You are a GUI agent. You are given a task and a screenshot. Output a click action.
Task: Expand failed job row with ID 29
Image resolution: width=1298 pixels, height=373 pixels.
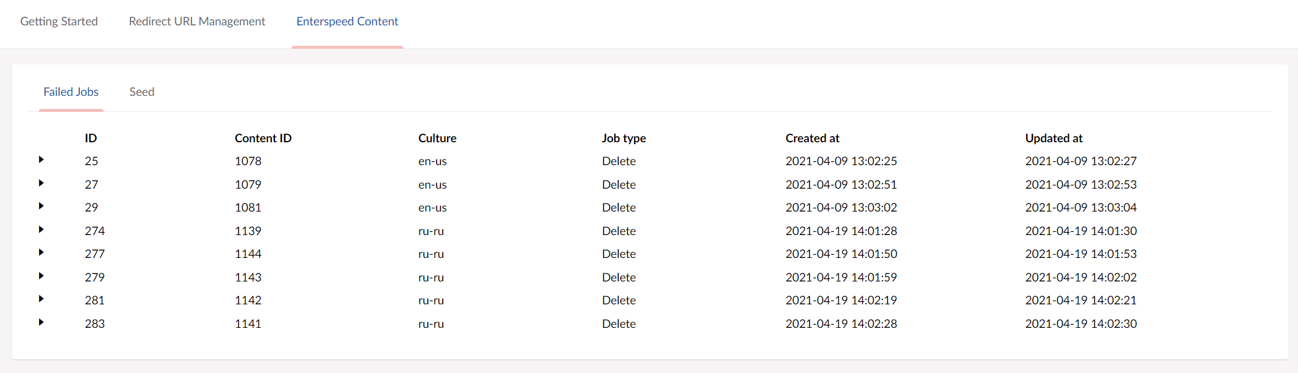coord(41,207)
